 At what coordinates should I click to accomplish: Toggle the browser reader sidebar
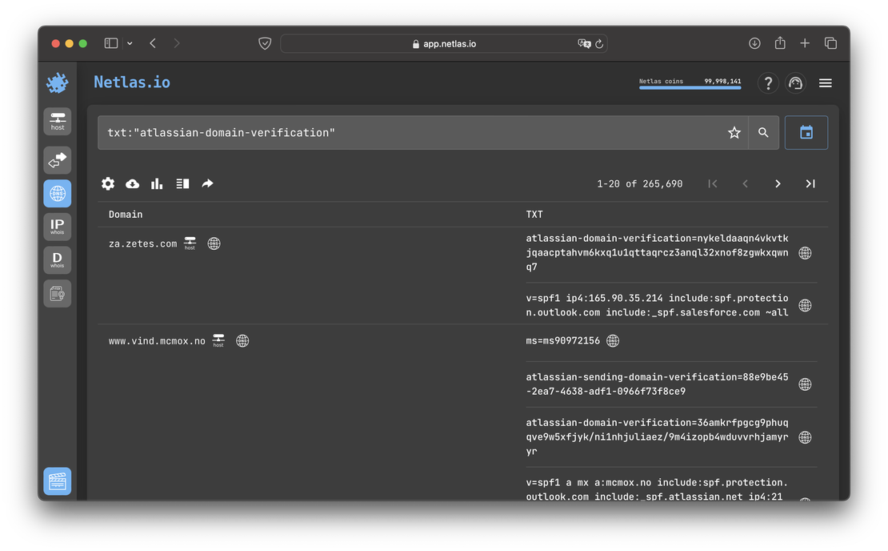(x=110, y=42)
